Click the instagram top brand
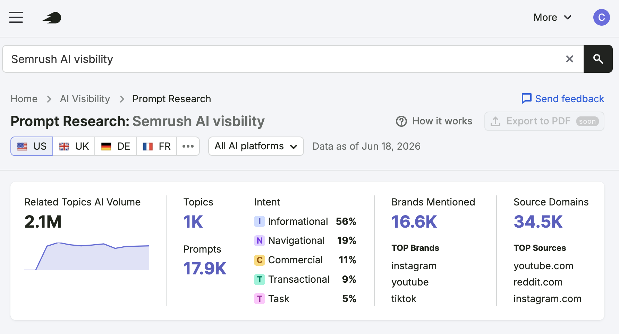 414,266
